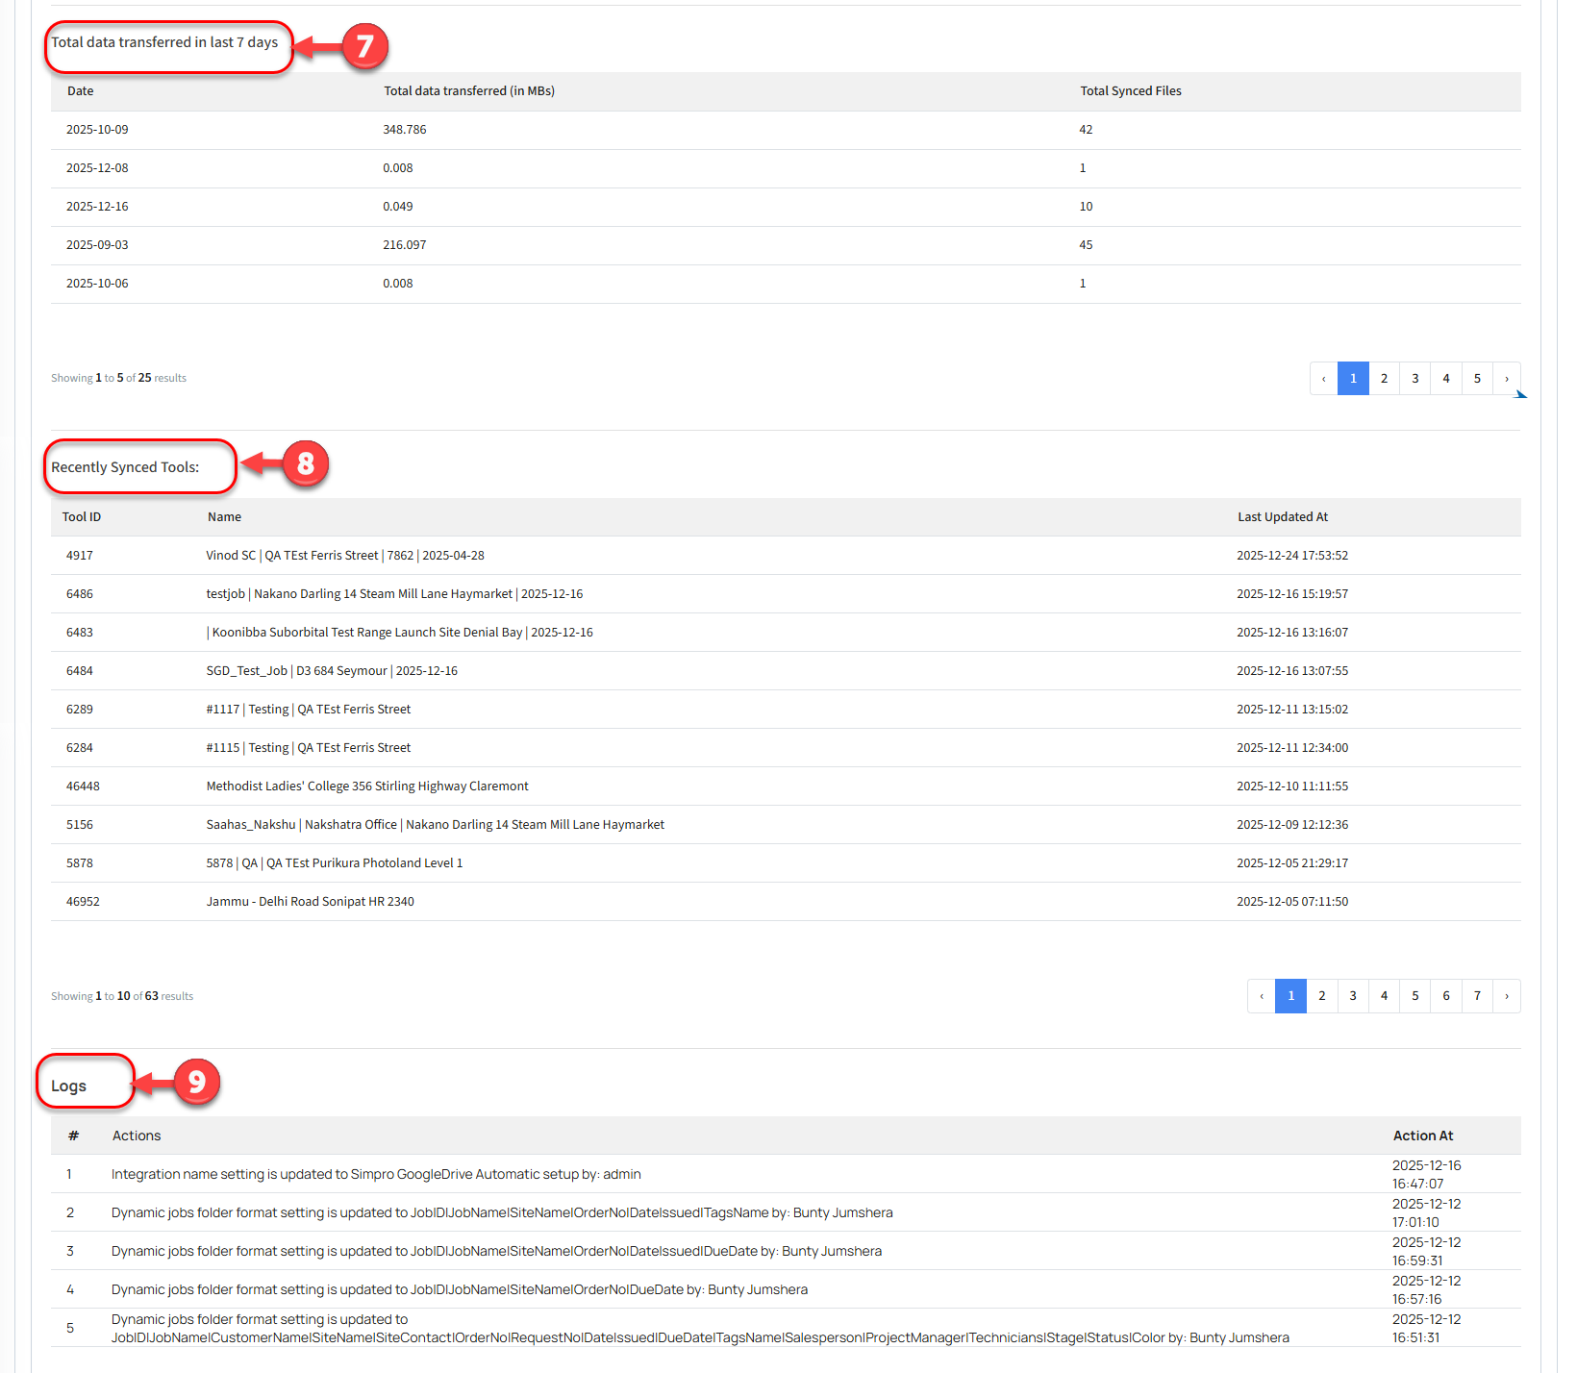
Task: Click the red number 9 annotation badge
Action: point(196,1083)
